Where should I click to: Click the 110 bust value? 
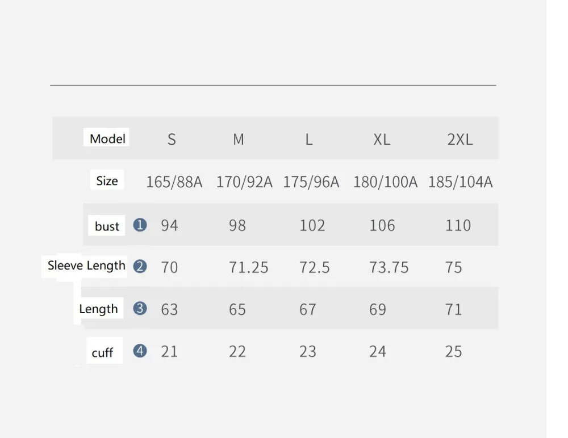(458, 225)
